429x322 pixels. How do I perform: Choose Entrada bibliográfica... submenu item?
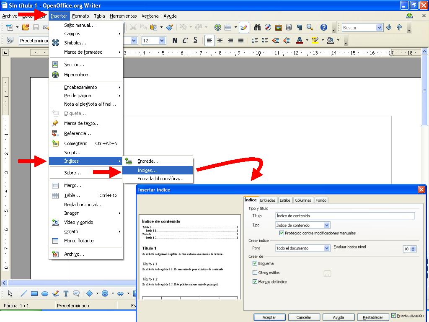coord(158,179)
